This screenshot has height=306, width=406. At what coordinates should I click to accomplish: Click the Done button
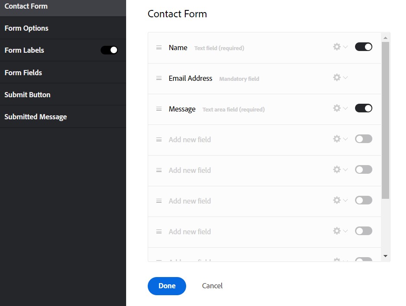click(167, 286)
